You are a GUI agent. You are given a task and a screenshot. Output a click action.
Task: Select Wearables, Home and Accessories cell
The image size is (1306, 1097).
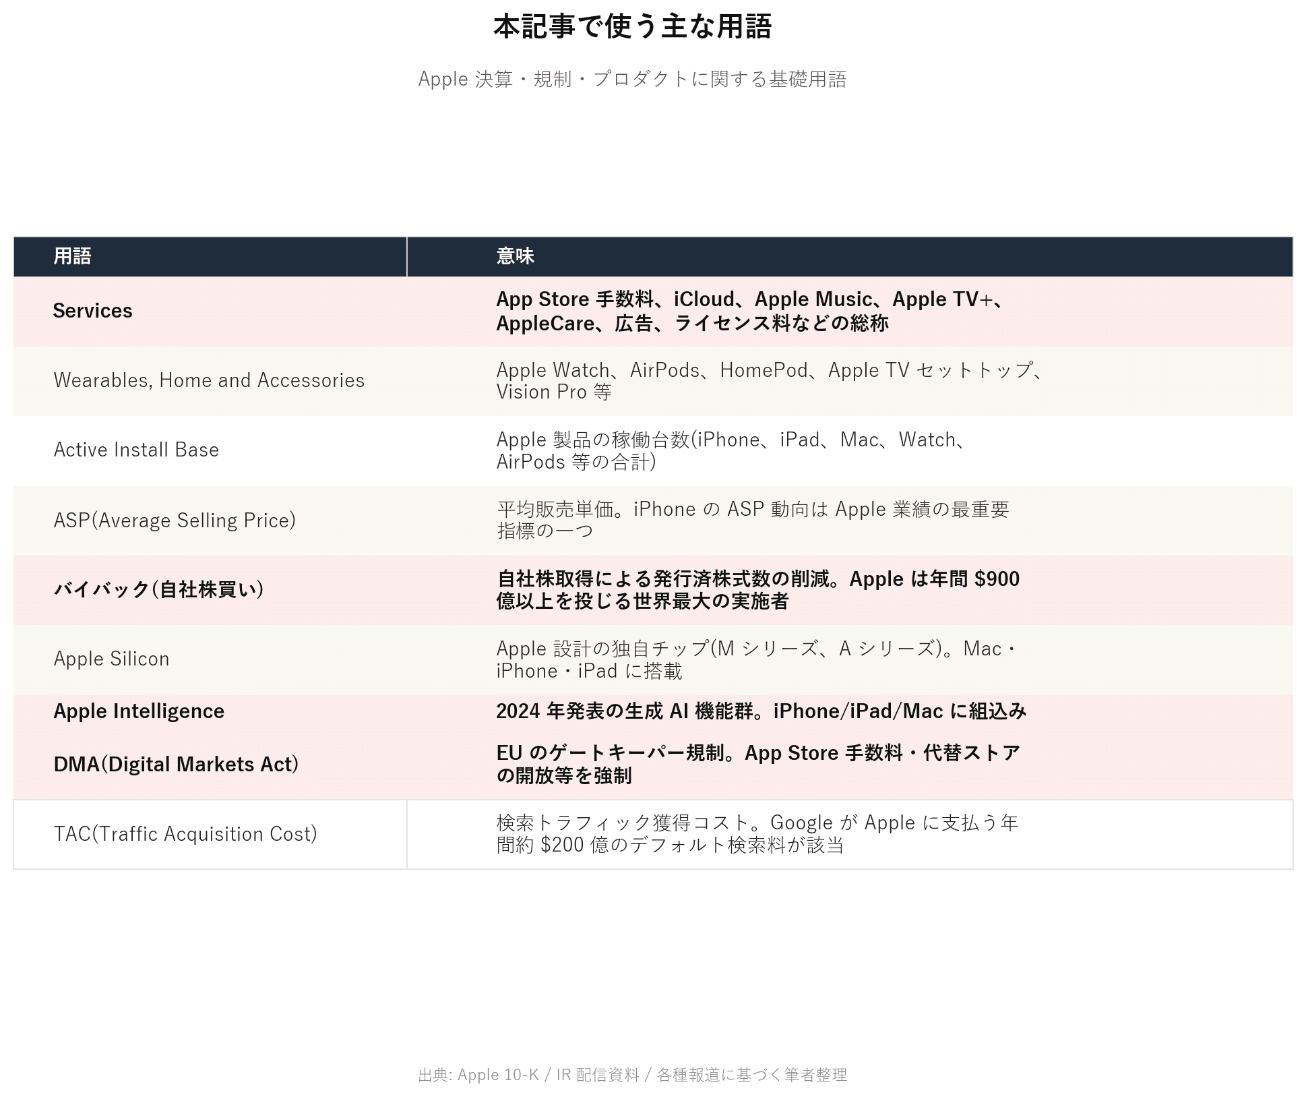[210, 380]
